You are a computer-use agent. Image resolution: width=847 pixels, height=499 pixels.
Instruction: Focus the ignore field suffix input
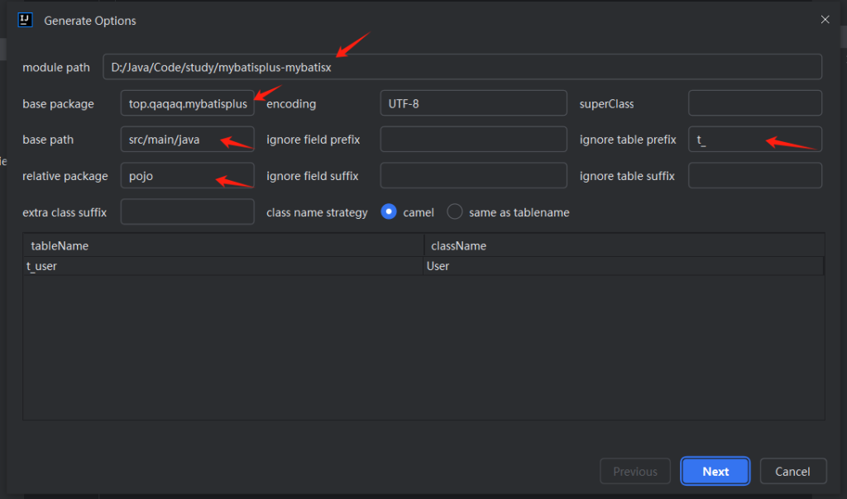click(x=473, y=176)
